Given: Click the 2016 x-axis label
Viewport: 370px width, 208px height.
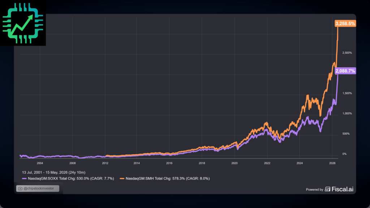Looking at the screenshot, I should click(169, 163).
